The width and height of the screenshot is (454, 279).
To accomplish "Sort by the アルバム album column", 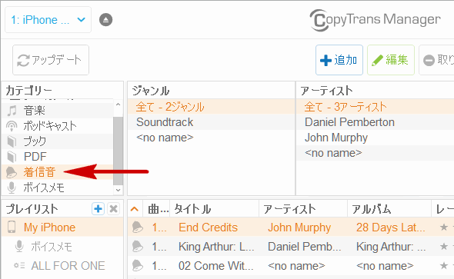I will tap(389, 209).
